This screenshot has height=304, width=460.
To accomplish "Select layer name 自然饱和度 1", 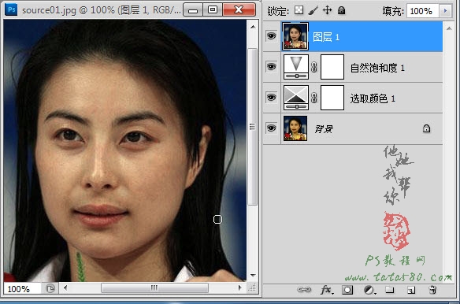I will click(x=377, y=68).
